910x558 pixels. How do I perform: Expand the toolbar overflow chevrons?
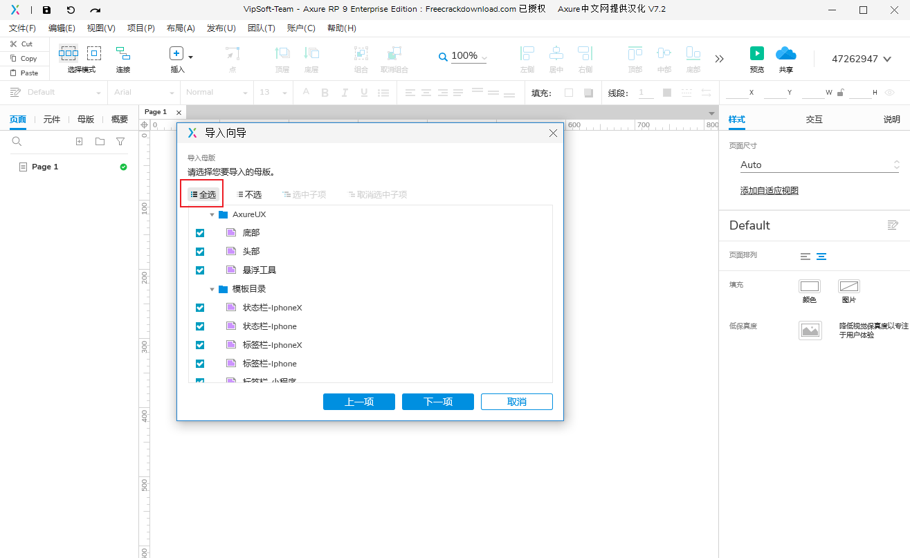(x=720, y=59)
